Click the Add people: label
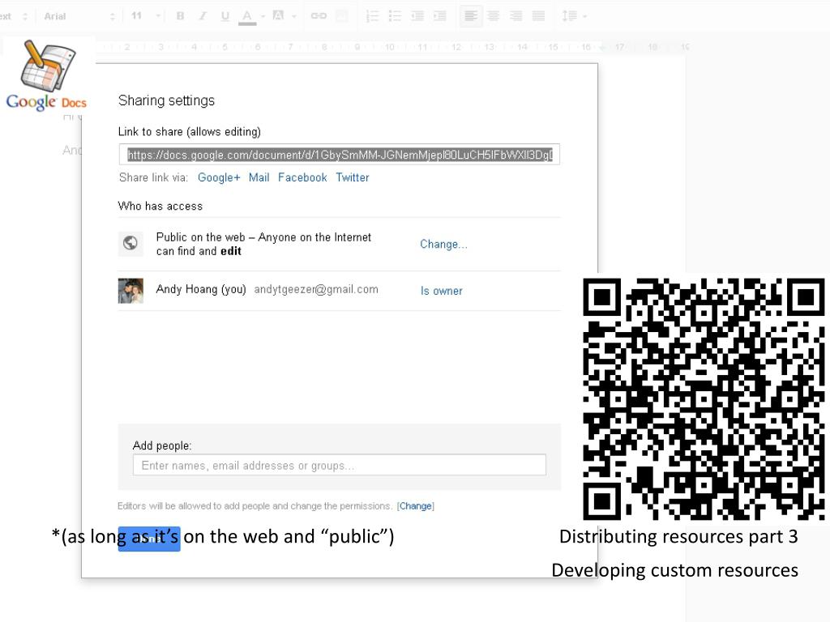The height and width of the screenshot is (622, 830). pyautogui.click(x=162, y=446)
